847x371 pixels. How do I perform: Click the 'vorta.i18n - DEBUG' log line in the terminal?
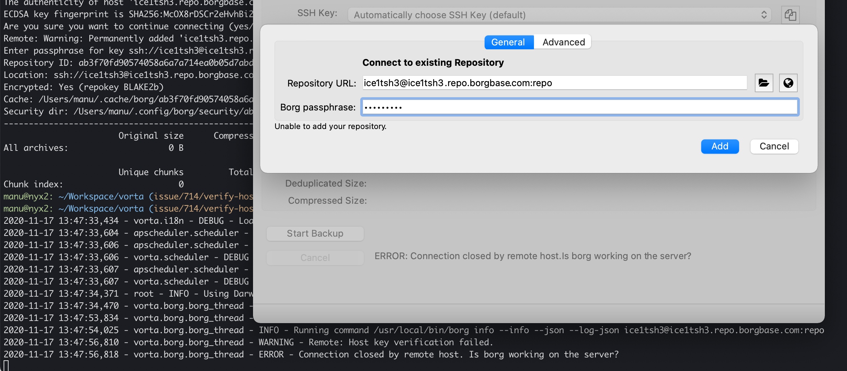point(128,221)
